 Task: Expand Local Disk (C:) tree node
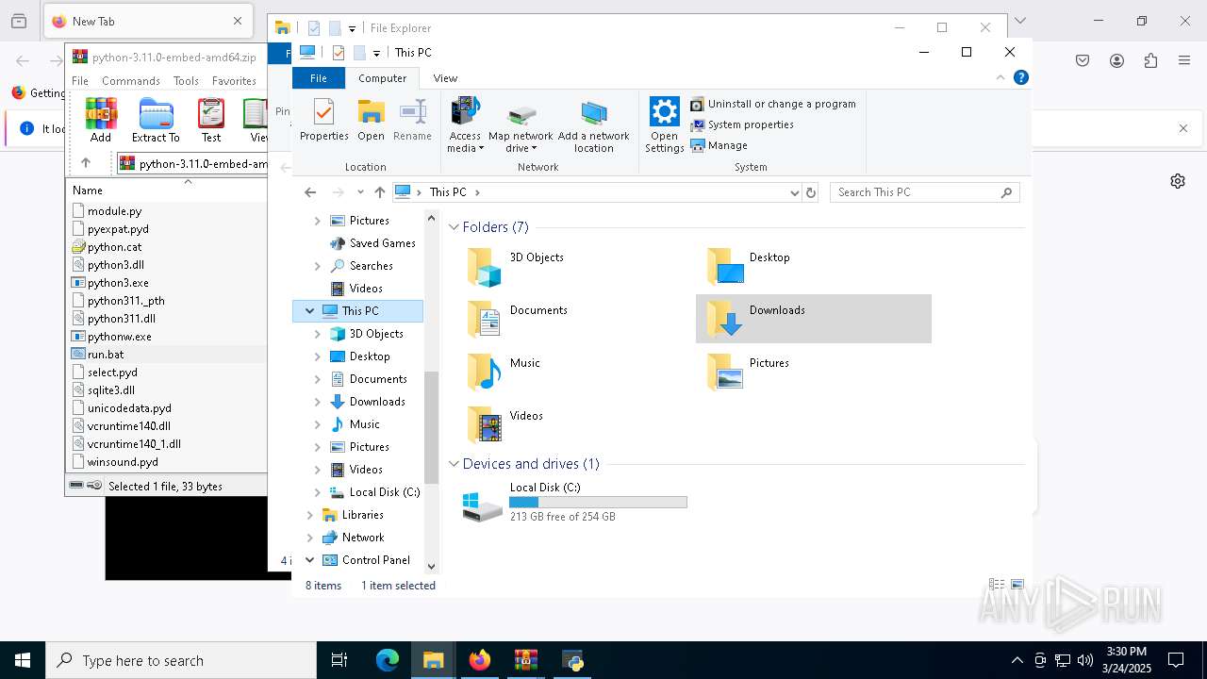tap(318, 492)
